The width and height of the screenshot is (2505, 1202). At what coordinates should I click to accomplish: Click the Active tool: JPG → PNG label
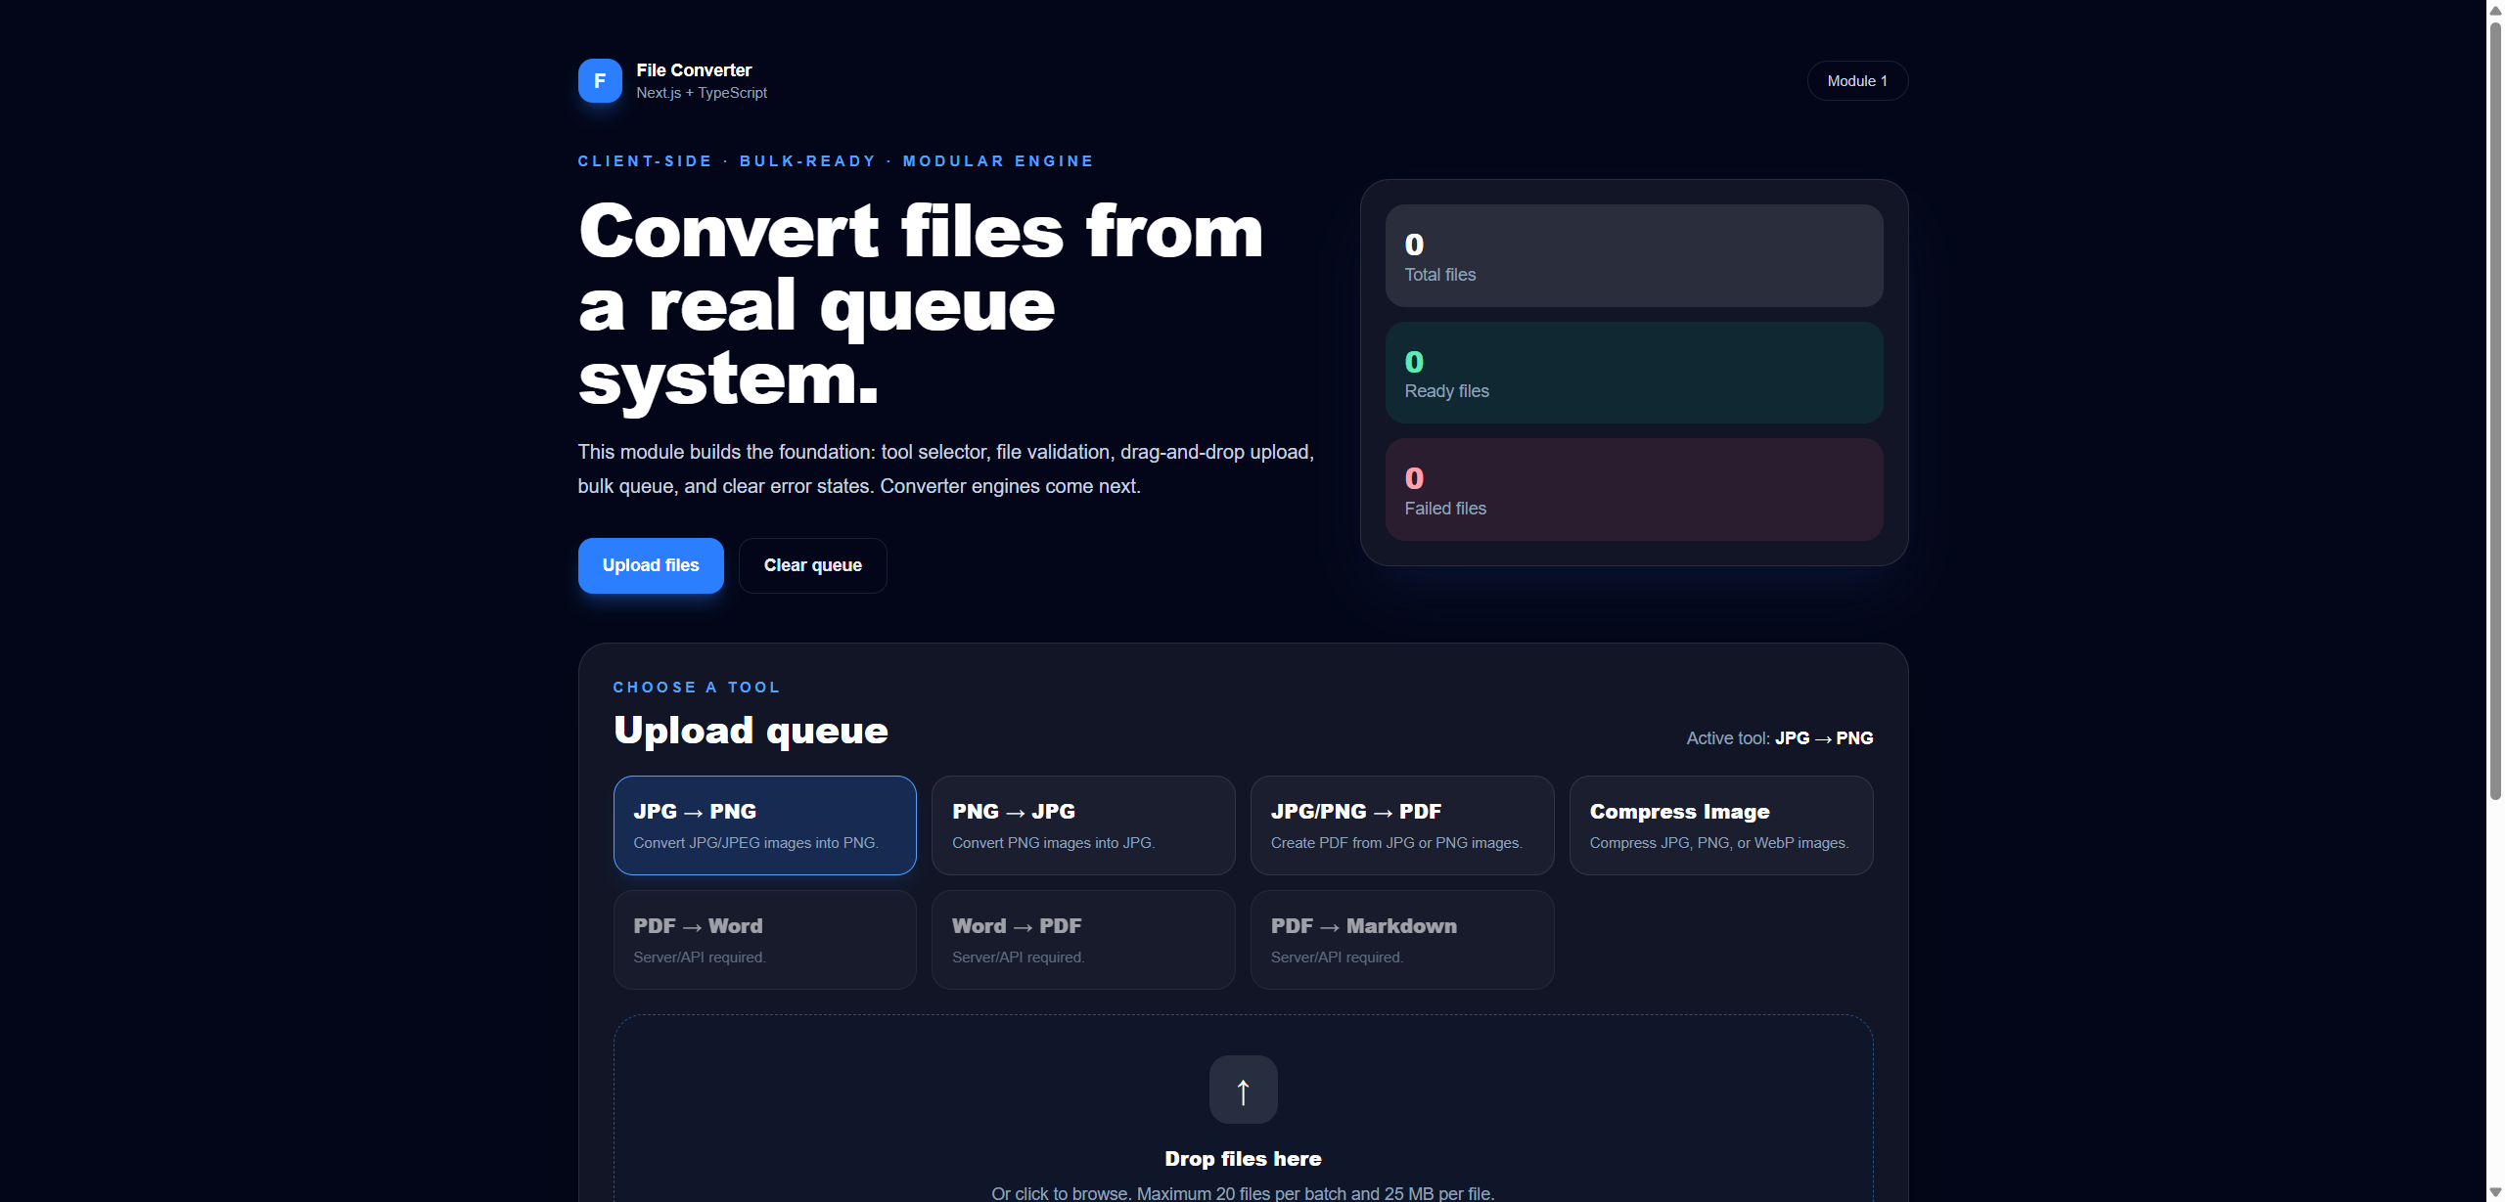(1780, 738)
